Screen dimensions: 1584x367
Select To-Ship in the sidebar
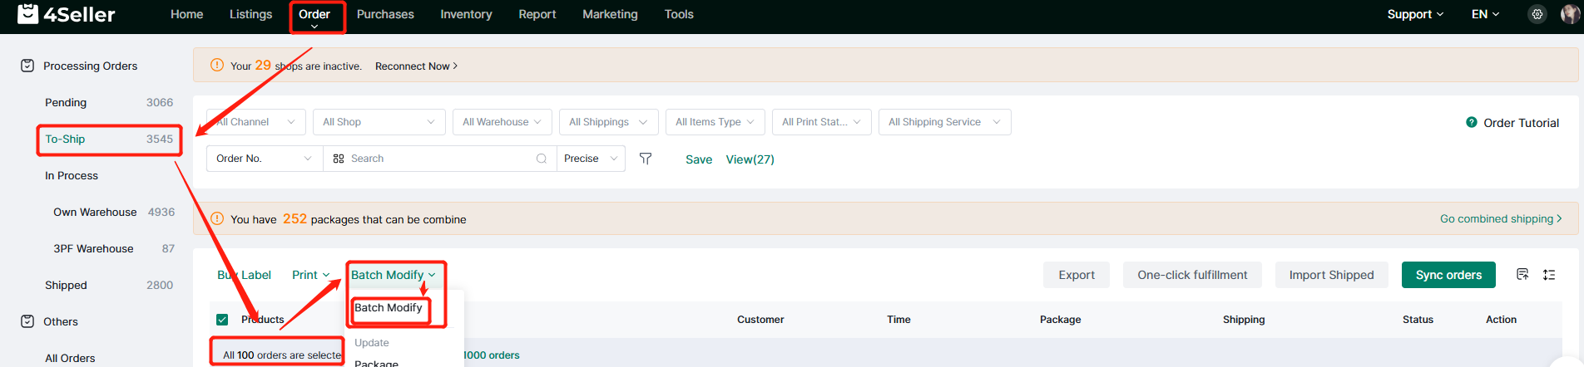pos(66,139)
